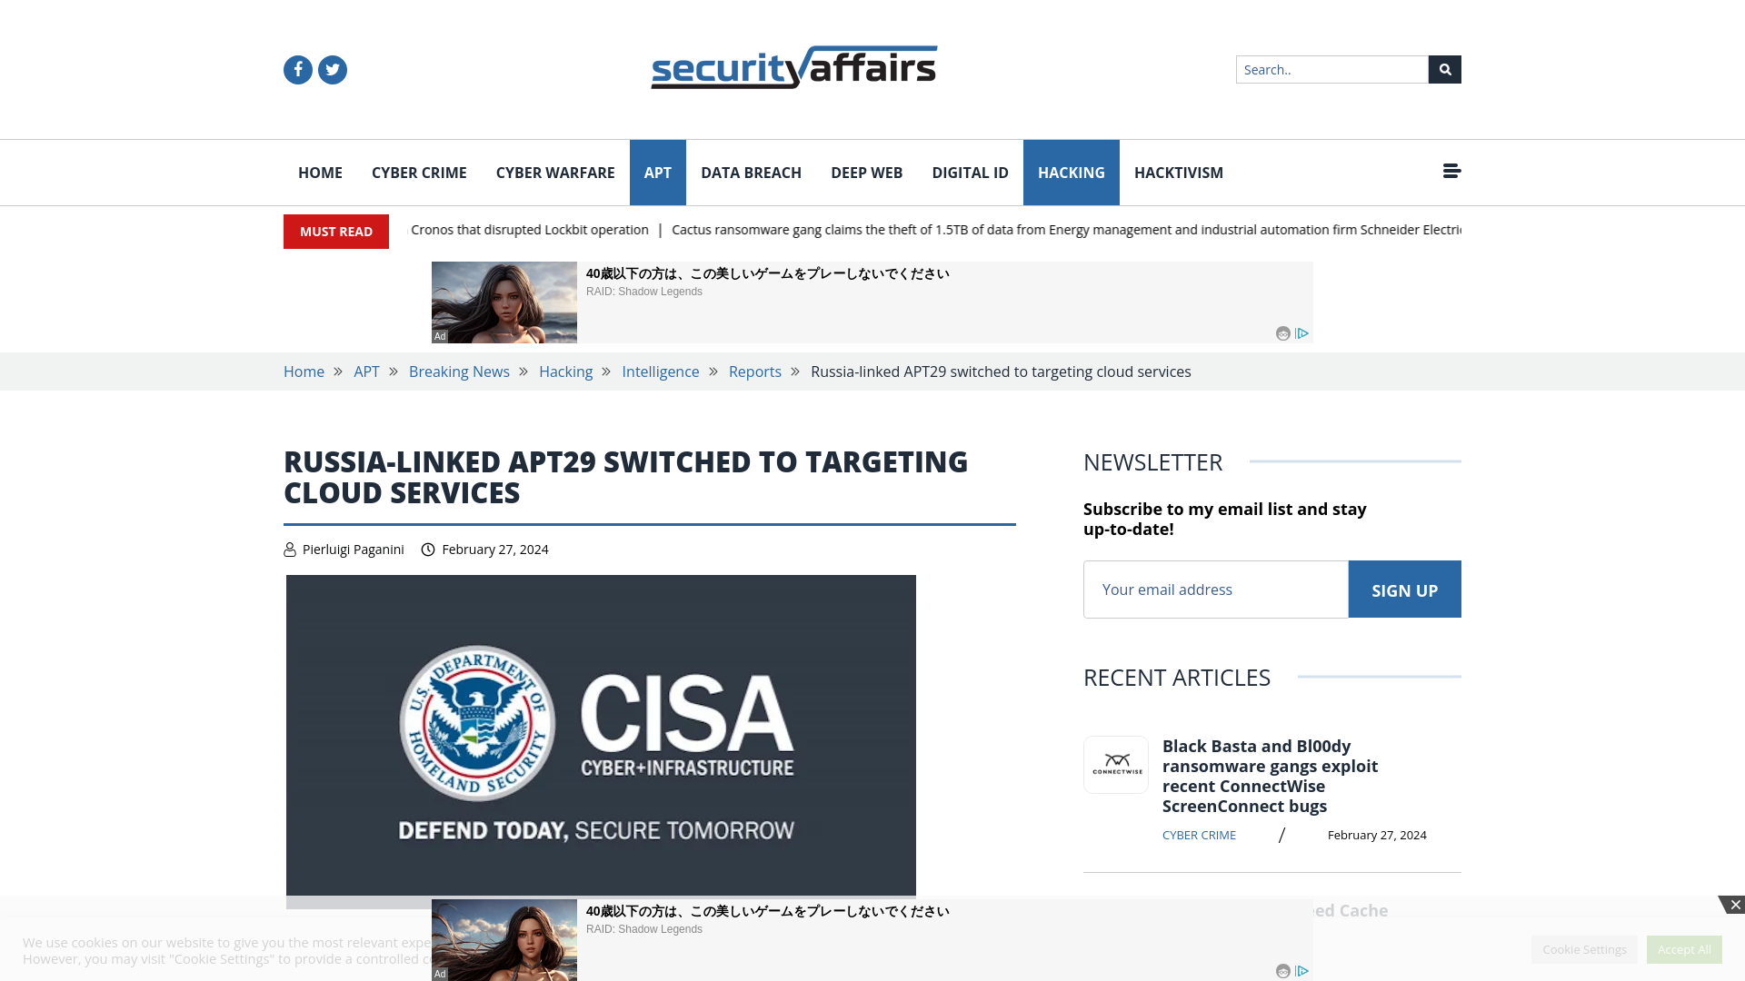Click the Cookie Settings toggle button
The width and height of the screenshot is (1745, 981).
pos(1584,948)
